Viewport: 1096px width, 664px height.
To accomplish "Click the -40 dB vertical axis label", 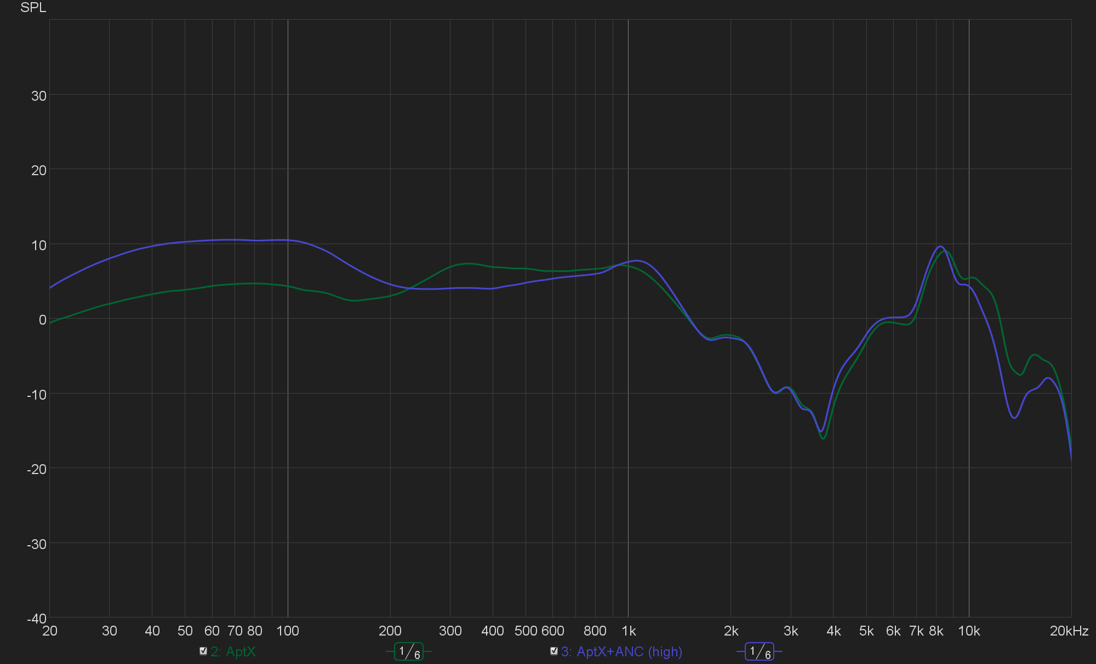I will (37, 619).
